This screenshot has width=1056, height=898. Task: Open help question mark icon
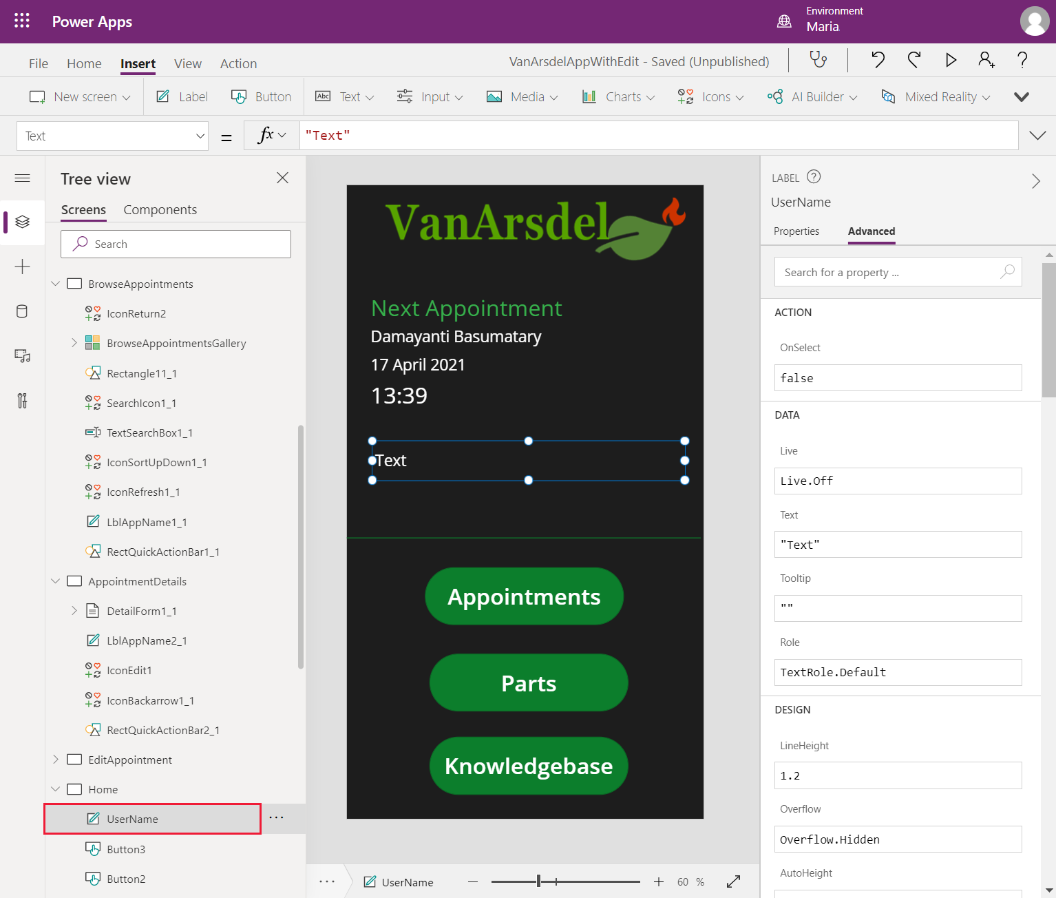pos(1022,60)
